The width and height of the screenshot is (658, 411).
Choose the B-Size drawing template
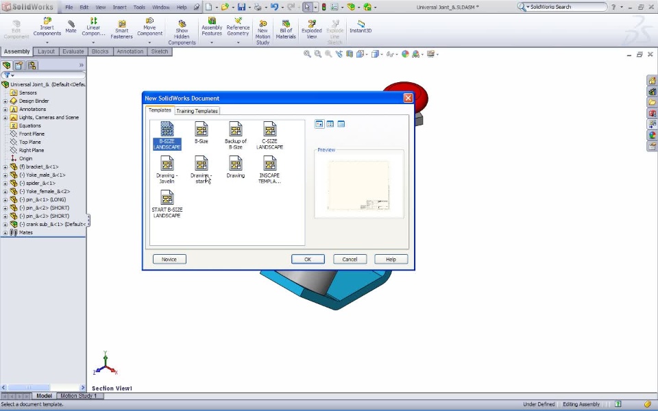[x=202, y=132]
